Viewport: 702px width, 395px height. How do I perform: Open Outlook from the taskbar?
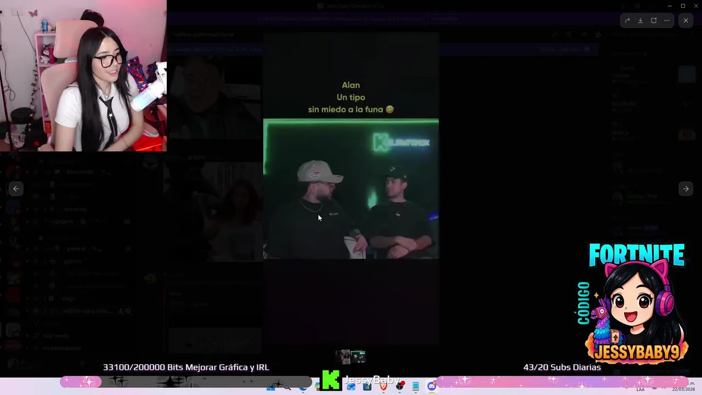[351, 387]
